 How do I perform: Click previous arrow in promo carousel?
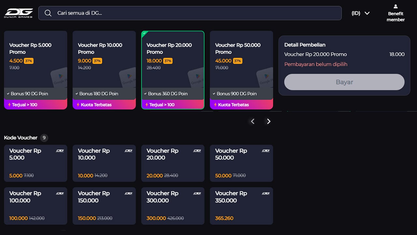(x=252, y=121)
